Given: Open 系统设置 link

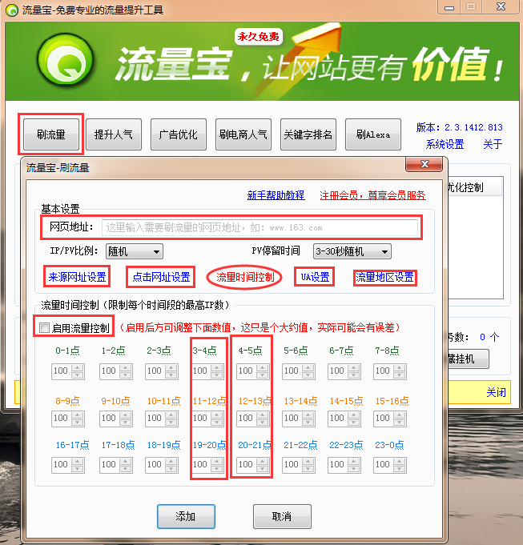Looking at the screenshot, I should pyautogui.click(x=445, y=144).
